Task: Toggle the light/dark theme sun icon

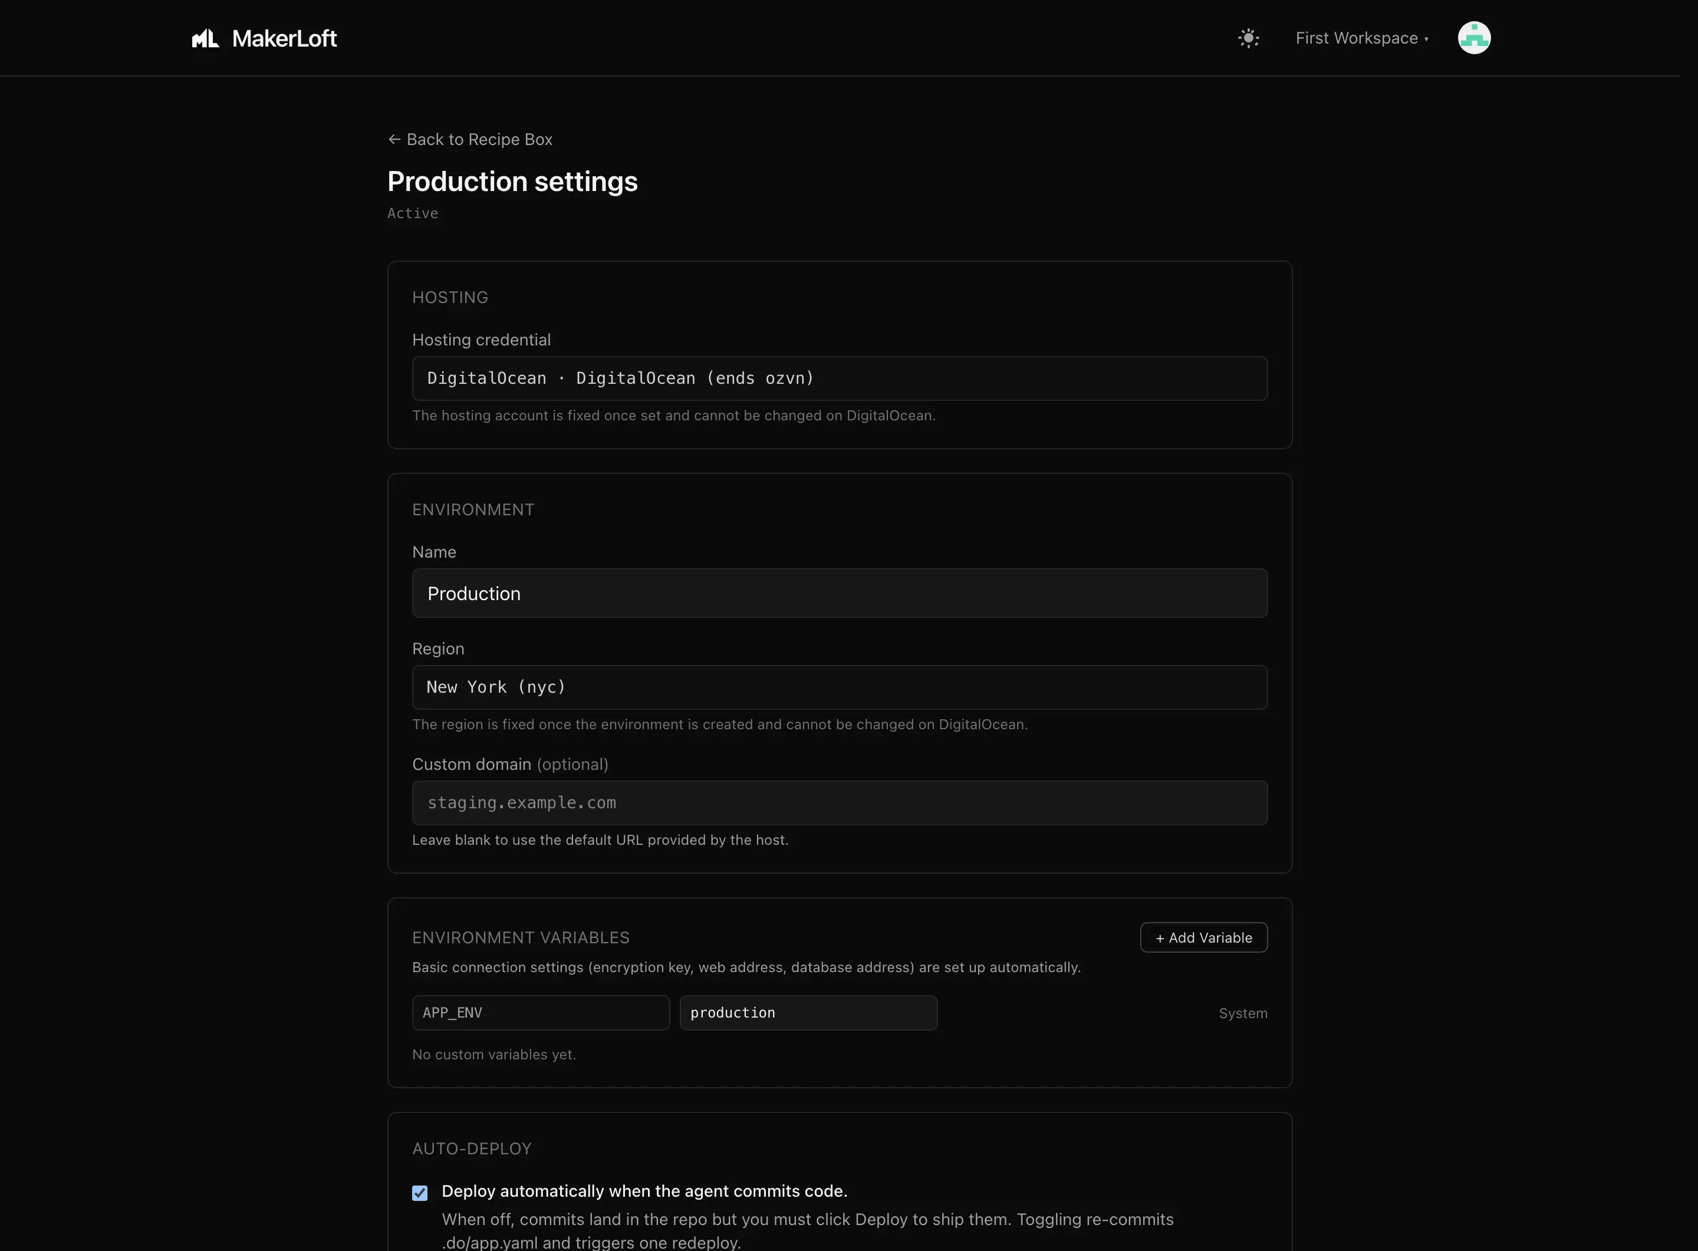Action: pyautogui.click(x=1248, y=38)
